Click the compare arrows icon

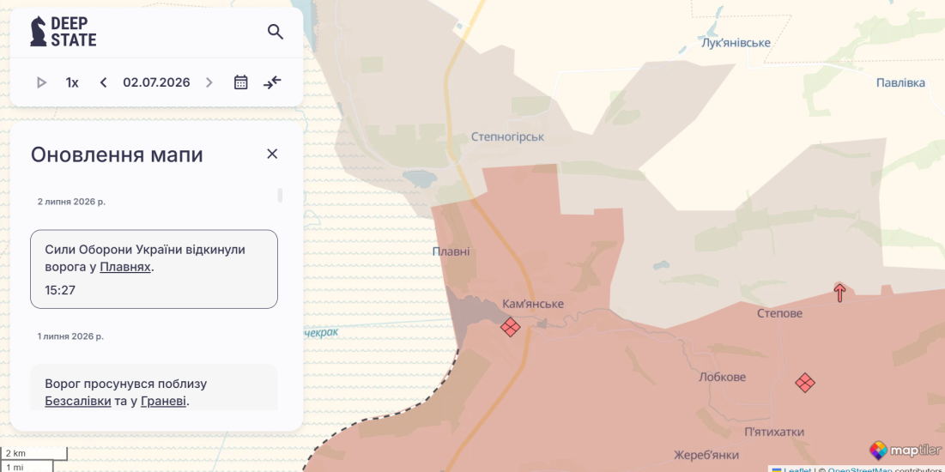(272, 82)
